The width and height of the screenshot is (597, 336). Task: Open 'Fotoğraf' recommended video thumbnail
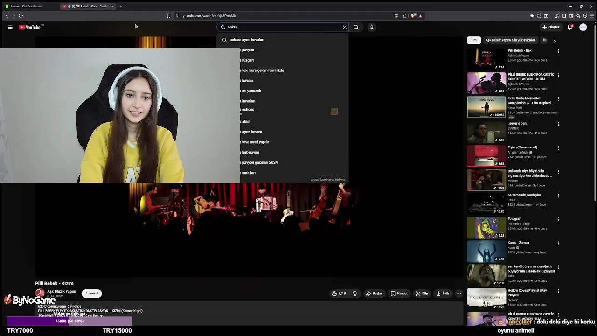(x=486, y=227)
